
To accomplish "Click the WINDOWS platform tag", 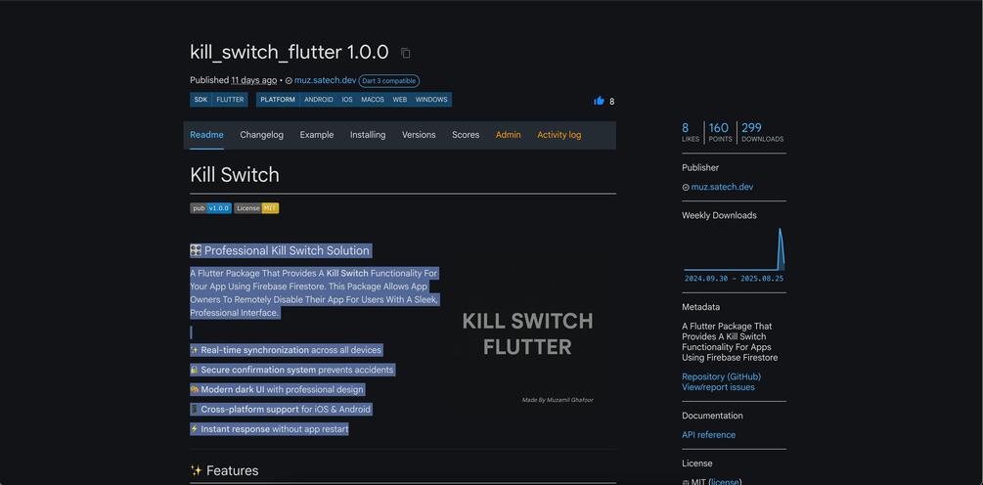I will (431, 100).
